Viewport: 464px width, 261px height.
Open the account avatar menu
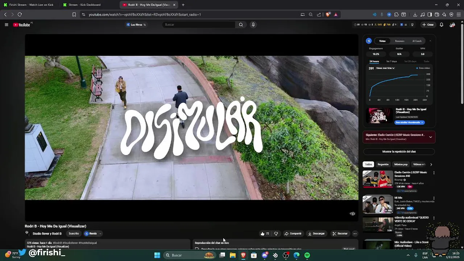[x=452, y=25]
